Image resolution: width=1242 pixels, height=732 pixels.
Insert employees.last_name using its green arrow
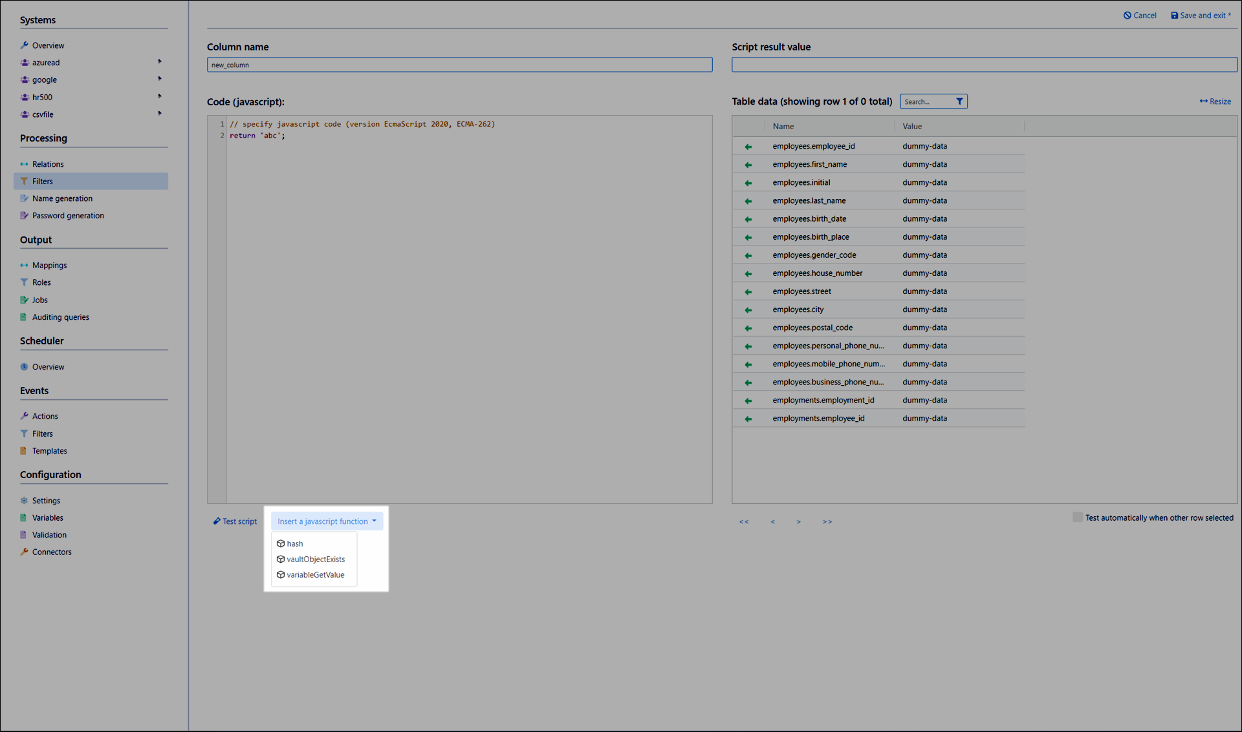[748, 201]
